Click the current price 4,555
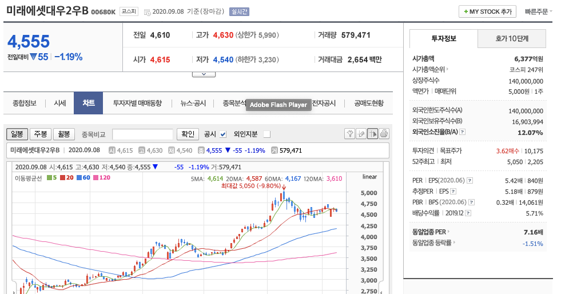Screen dimensions: 561x294 click(29, 42)
